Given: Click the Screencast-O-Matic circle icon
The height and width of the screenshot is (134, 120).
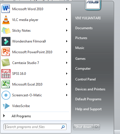Looking at the screenshot, I should point(6,95).
